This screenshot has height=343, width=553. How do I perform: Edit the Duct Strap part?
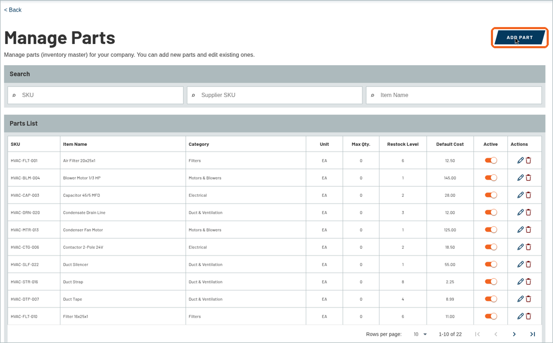click(x=520, y=282)
